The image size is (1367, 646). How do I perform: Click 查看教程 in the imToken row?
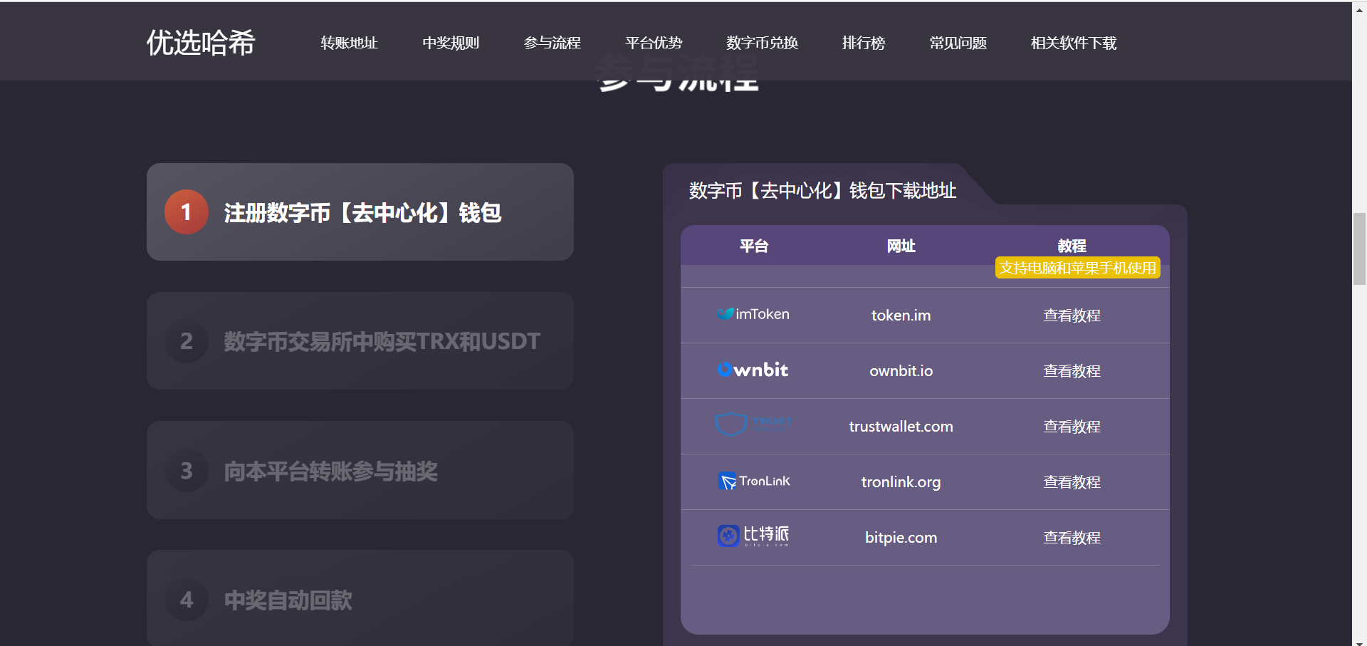point(1071,316)
